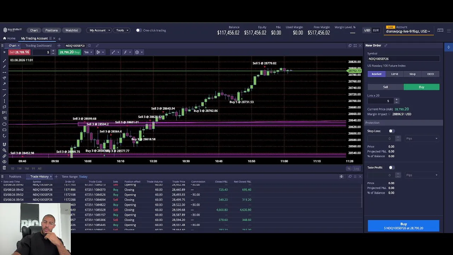Open the hamburger menu at top right
Screen dimensions: 453x255
(448, 30)
